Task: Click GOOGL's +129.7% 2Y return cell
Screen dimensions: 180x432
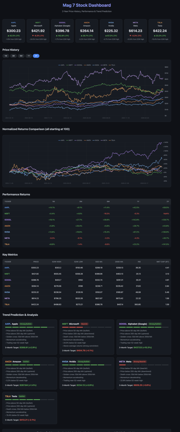Action: point(166,220)
